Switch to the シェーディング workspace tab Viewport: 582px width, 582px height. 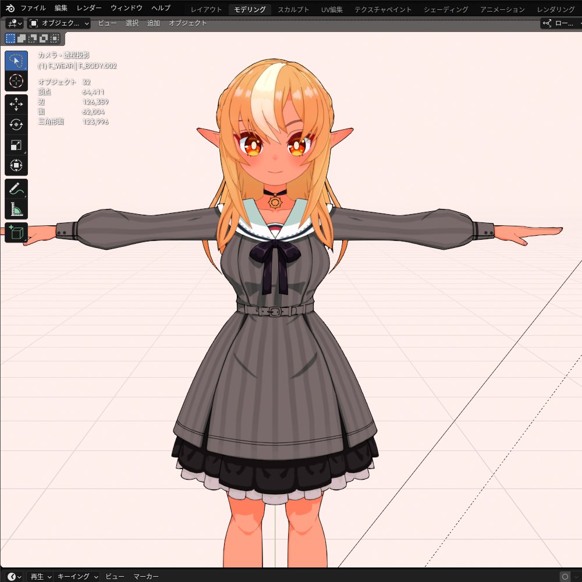point(446,9)
